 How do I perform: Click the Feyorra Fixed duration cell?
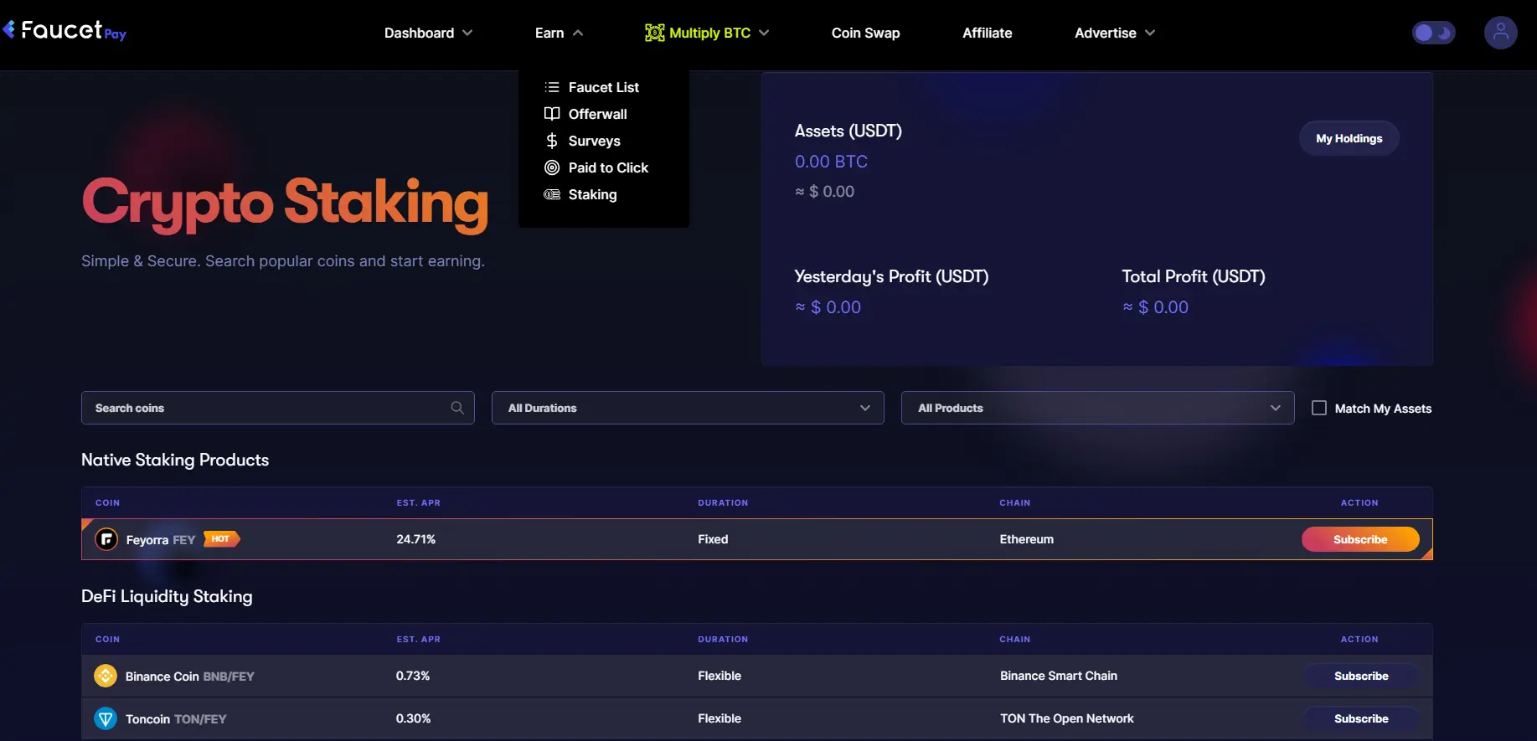point(713,539)
